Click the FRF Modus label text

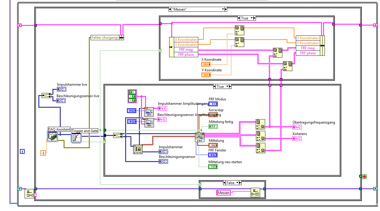pyautogui.click(x=217, y=99)
